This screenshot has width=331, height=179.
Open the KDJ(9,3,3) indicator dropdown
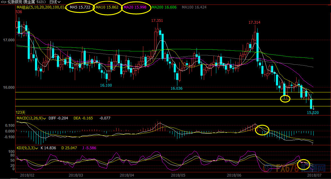point(37,148)
